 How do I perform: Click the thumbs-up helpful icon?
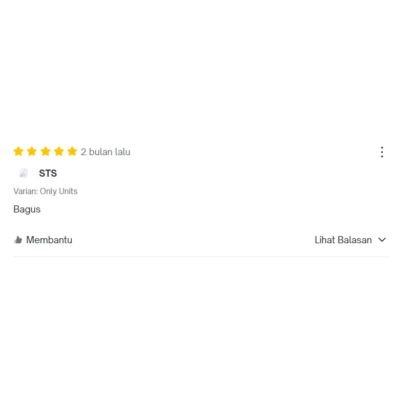(x=18, y=240)
